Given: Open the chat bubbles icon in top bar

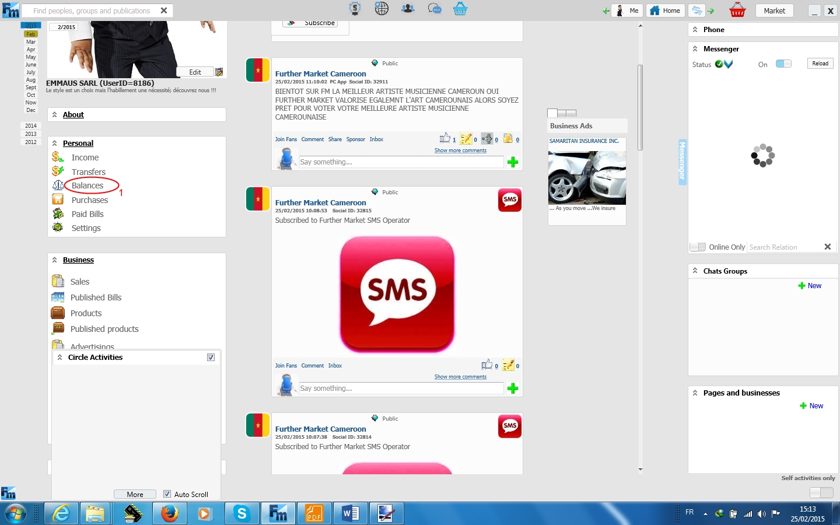Looking at the screenshot, I should coord(435,9).
